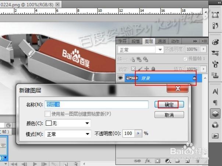
Task: Hide the 背景 layer with eye icon
Action: point(120,78)
